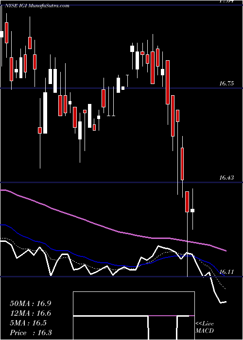243x340 pixels.
Task: Click the 12MA : 16.6 value
Action: pyautogui.click(x=31, y=313)
